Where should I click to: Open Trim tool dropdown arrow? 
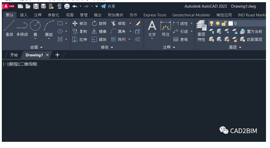point(130,23)
